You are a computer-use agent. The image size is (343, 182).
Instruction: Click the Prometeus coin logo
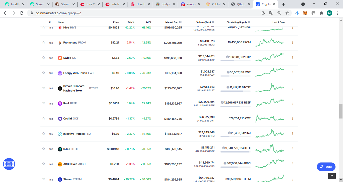pos(60,43)
